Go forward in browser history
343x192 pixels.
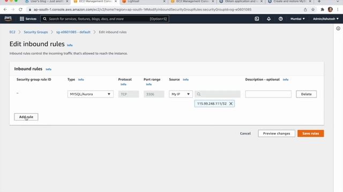pyautogui.click(x=13, y=10)
